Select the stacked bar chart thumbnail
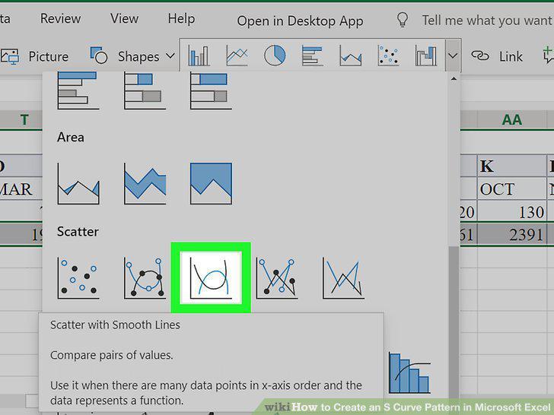The width and height of the screenshot is (554, 415). tap(145, 90)
